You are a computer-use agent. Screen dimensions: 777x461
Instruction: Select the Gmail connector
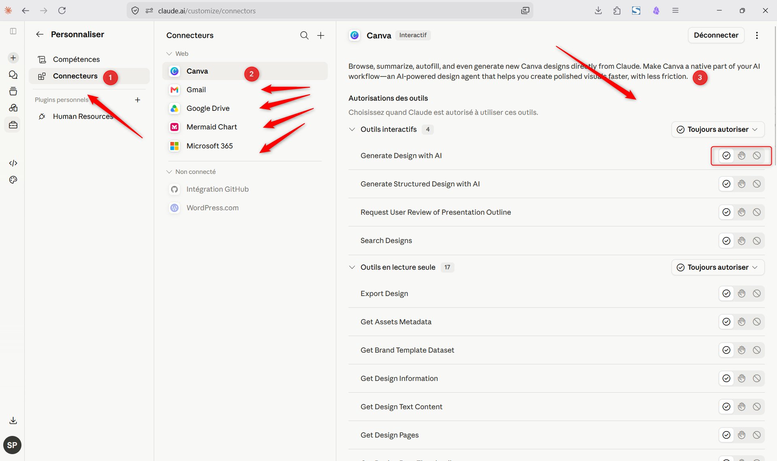coord(245,90)
